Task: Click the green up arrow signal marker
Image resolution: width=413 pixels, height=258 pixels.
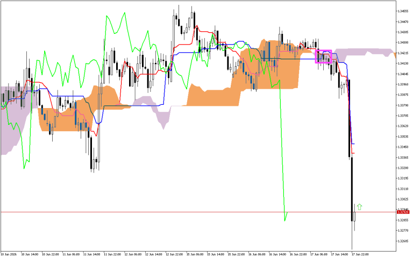Action: pyautogui.click(x=359, y=207)
